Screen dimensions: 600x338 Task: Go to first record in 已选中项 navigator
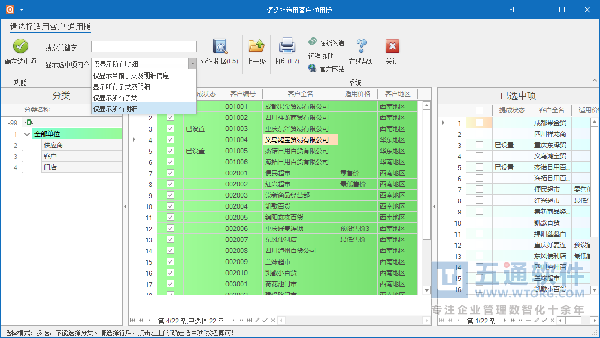[x=442, y=320]
